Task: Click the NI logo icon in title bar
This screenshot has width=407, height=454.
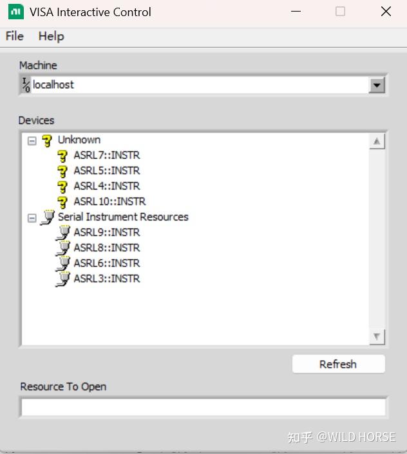Action: (x=16, y=12)
